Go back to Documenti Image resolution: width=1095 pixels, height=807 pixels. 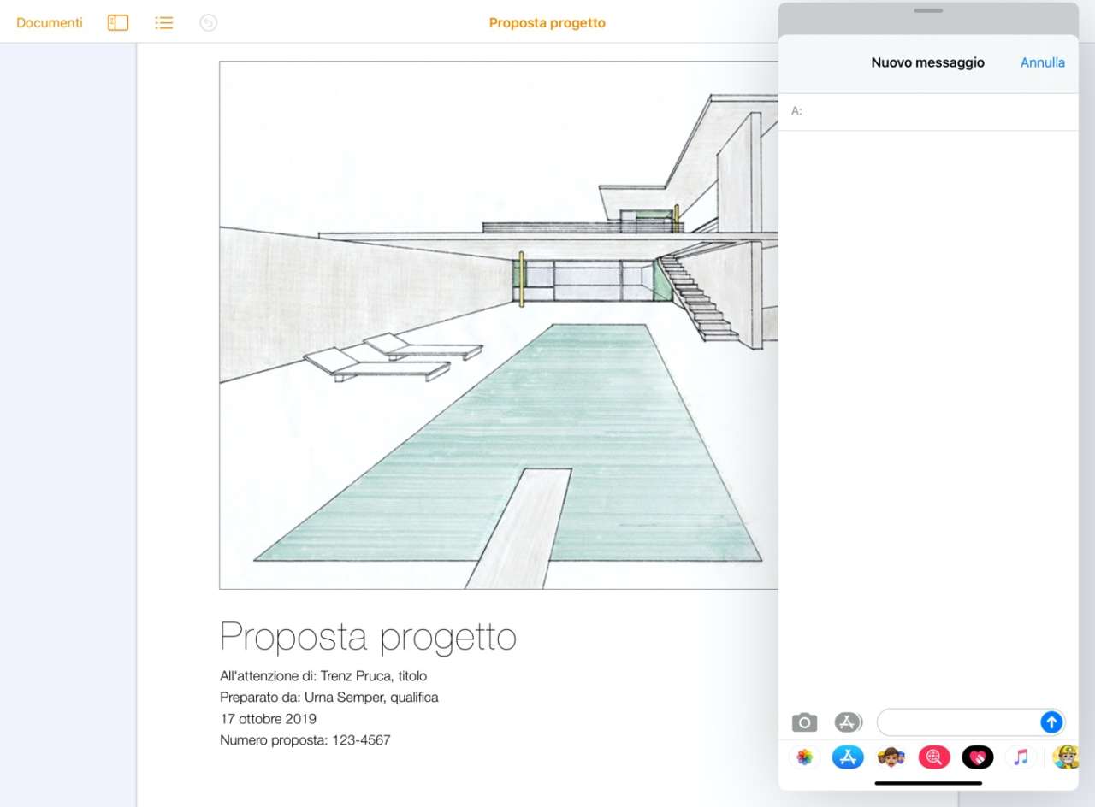coord(50,23)
